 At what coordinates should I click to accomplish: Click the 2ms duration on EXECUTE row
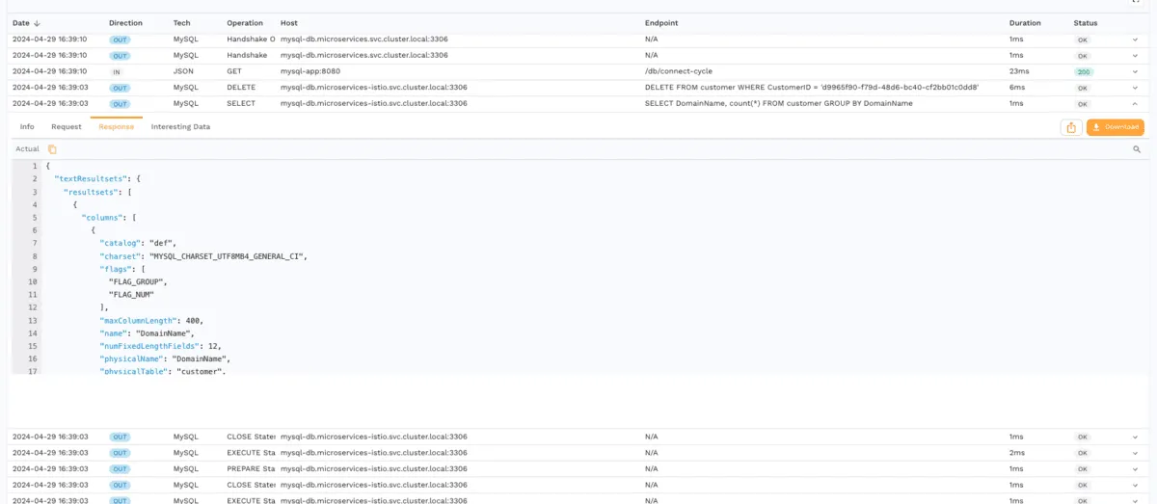[1017, 453]
